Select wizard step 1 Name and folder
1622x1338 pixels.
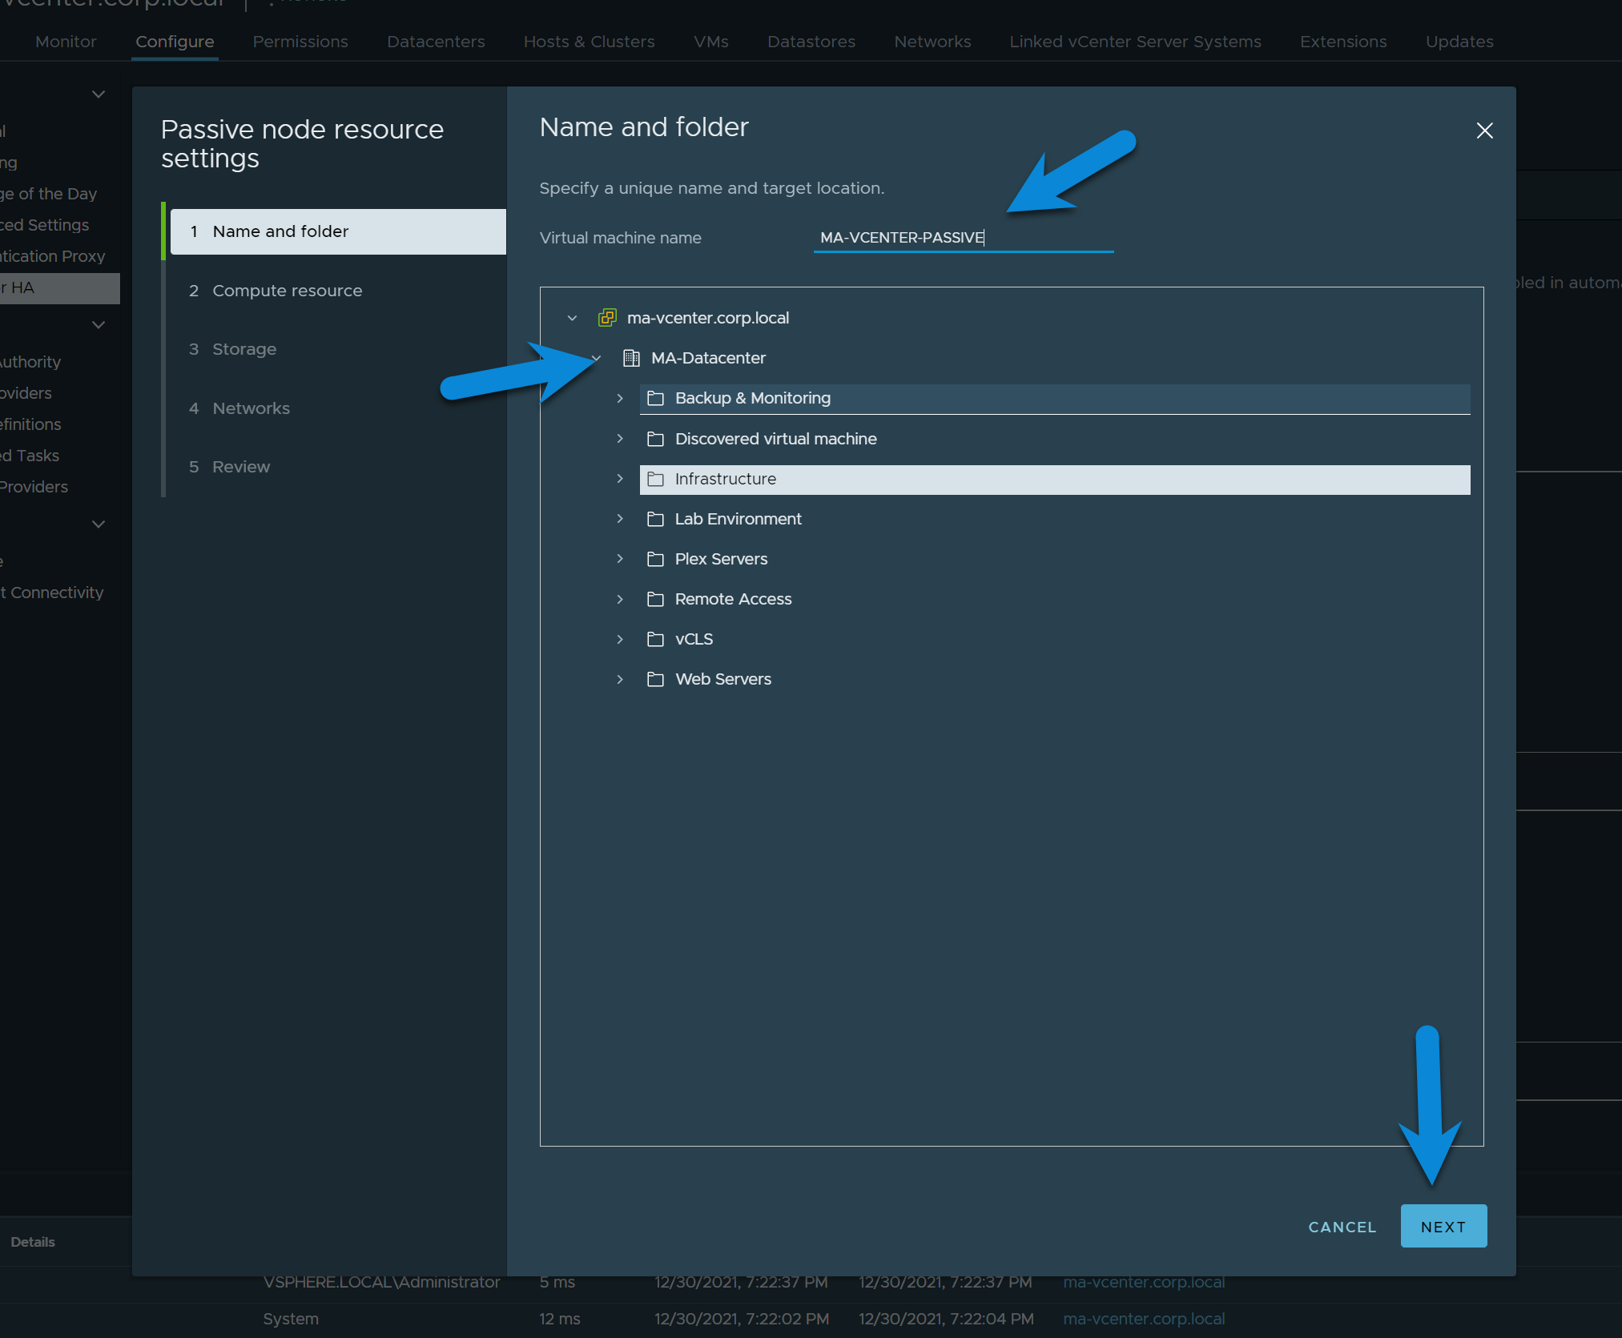(x=338, y=231)
